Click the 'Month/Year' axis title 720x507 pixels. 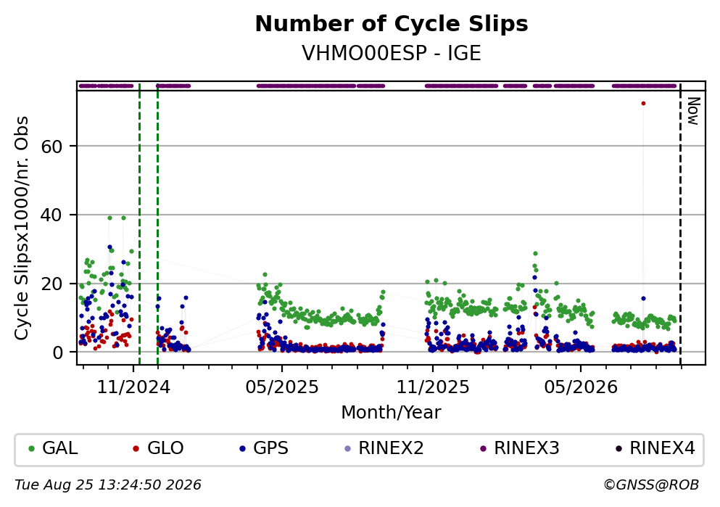[x=391, y=413]
